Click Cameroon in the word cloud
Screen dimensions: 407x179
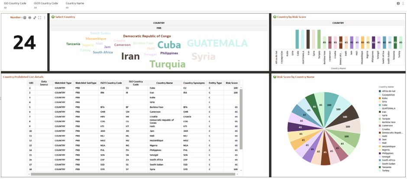[x=122, y=45]
